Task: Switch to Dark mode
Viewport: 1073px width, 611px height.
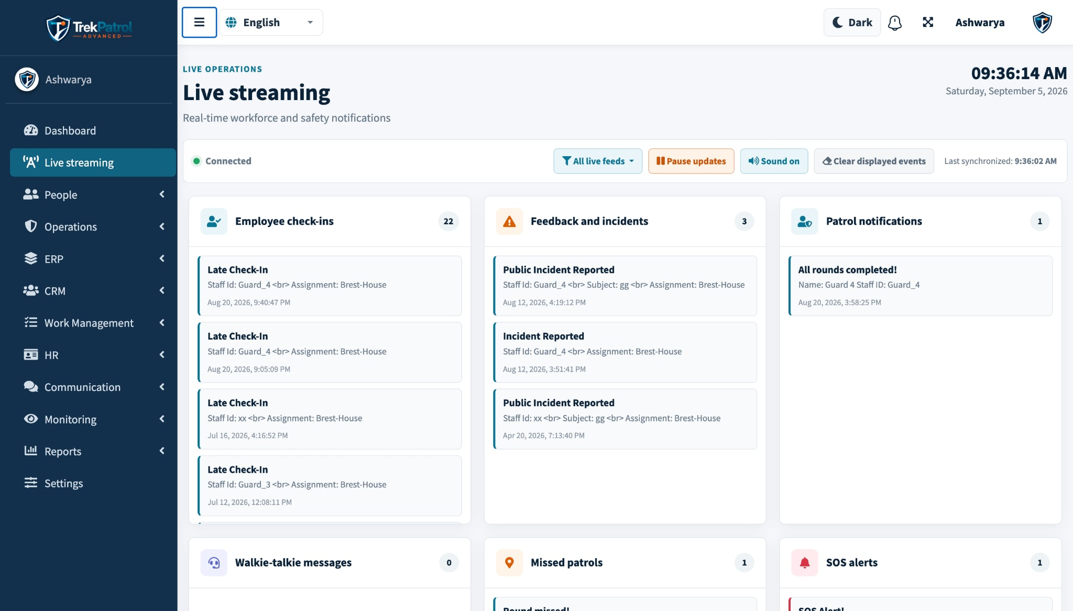Action: pos(852,23)
